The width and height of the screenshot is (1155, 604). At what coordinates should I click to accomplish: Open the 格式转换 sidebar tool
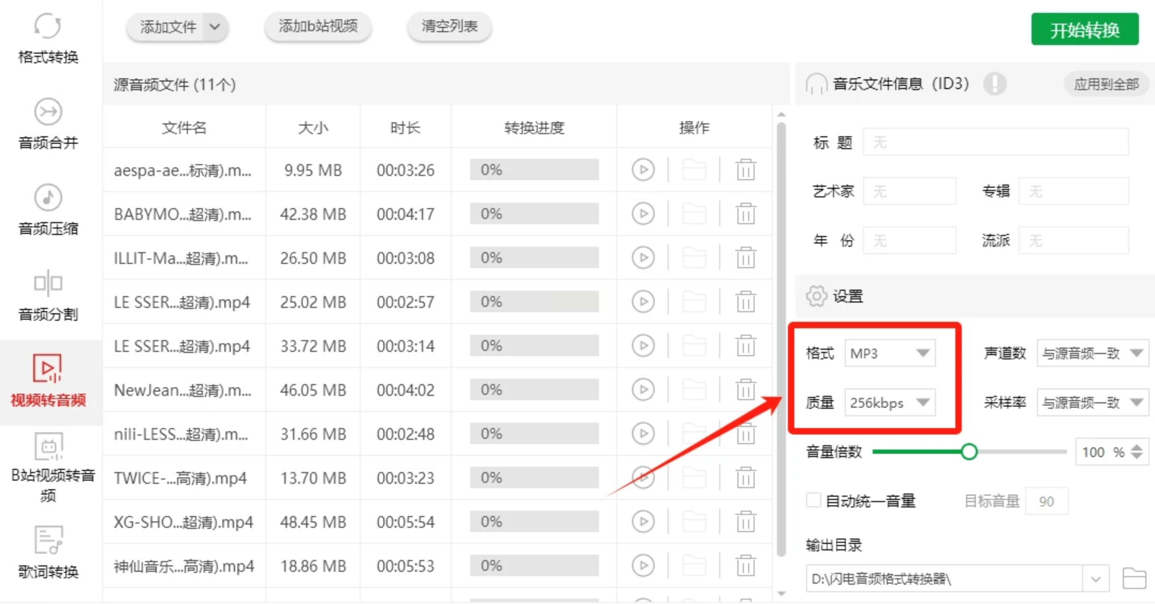click(48, 39)
